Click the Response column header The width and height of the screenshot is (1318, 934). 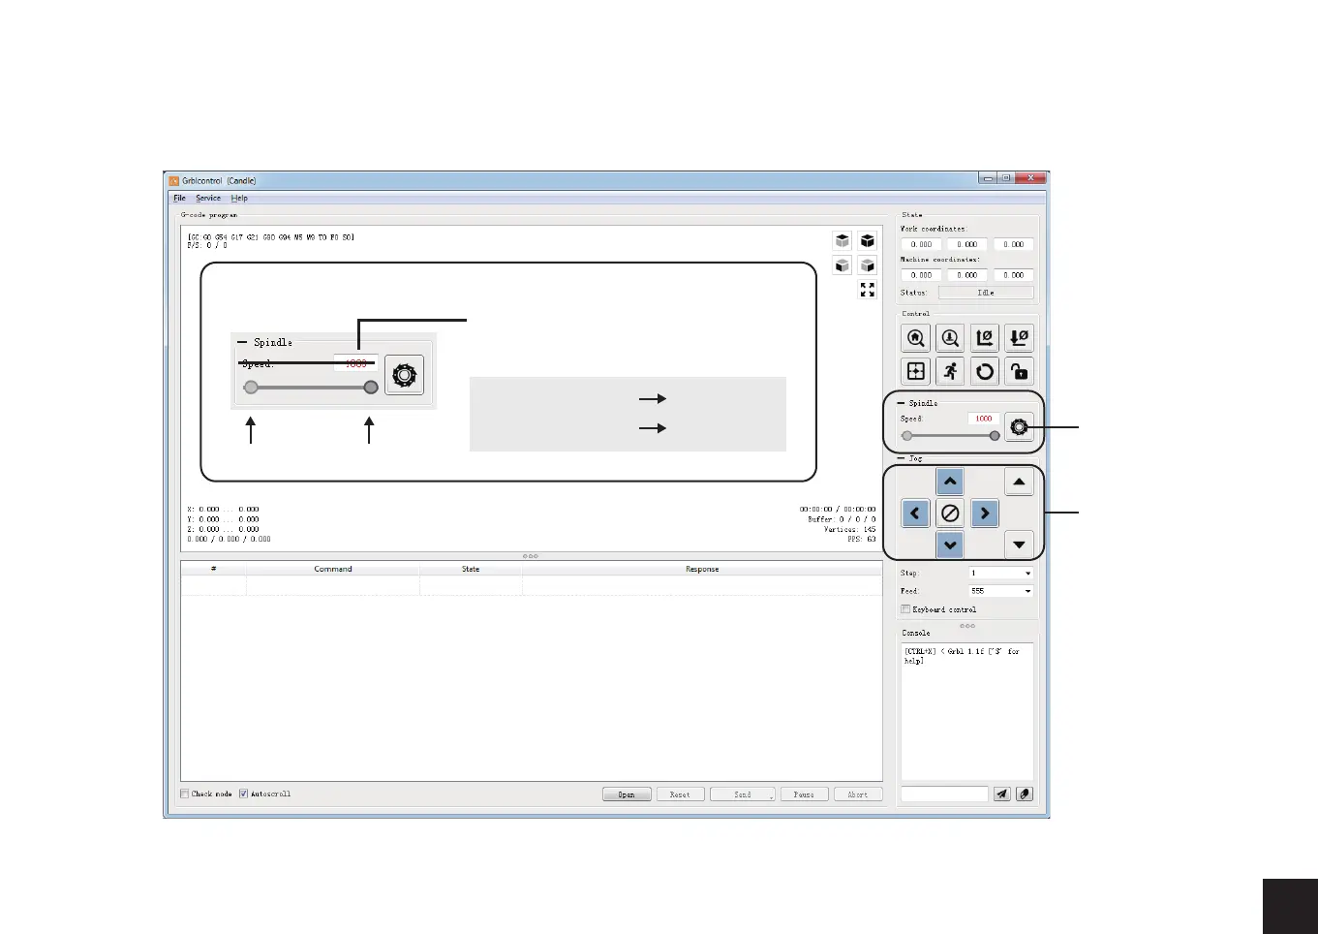[702, 569]
